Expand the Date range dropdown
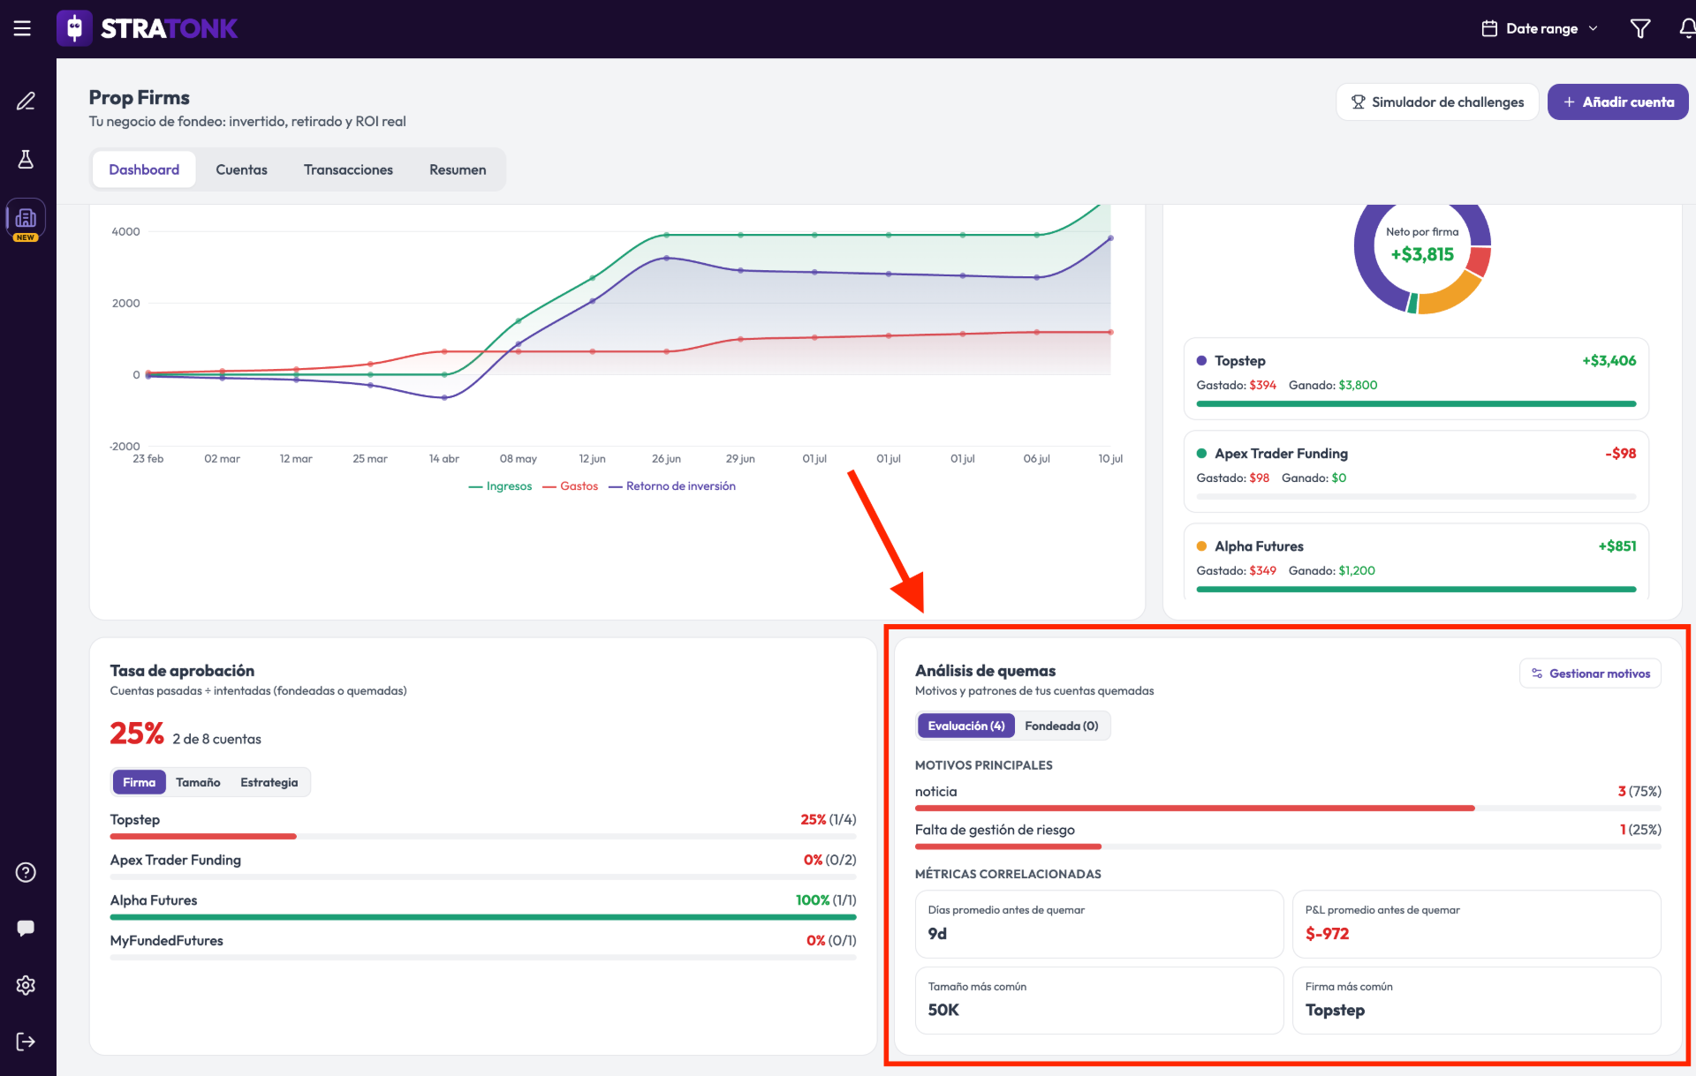1696x1076 pixels. [x=1540, y=28]
